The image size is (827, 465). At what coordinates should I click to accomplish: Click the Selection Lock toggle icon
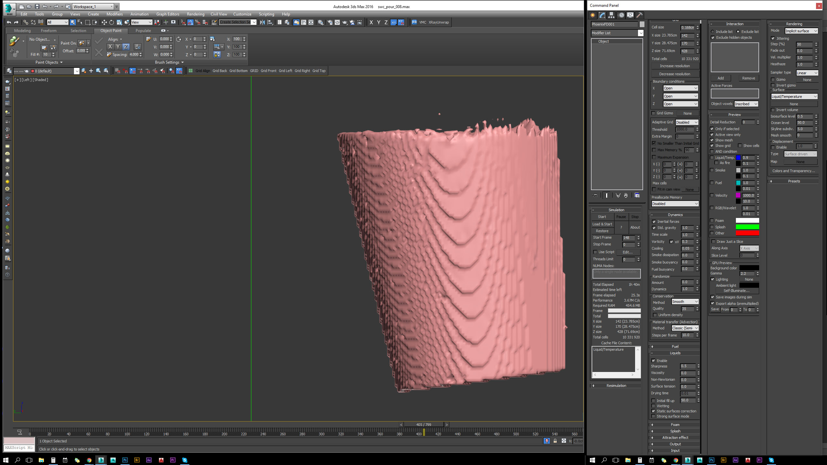pos(555,441)
